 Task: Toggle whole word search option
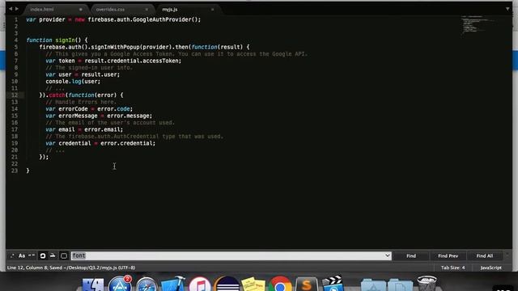[x=32, y=255]
